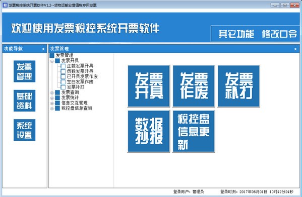Open the 发票作废 large tile
The height and width of the screenshot is (197, 302).
194,86
